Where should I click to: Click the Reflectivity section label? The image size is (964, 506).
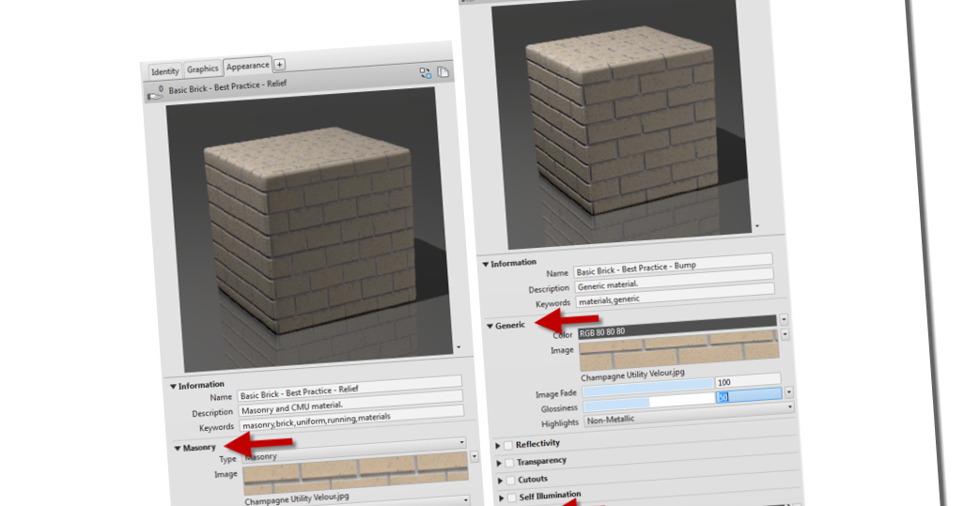coord(537,444)
